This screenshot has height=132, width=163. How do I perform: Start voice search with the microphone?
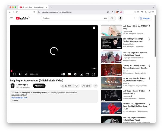[120, 18]
